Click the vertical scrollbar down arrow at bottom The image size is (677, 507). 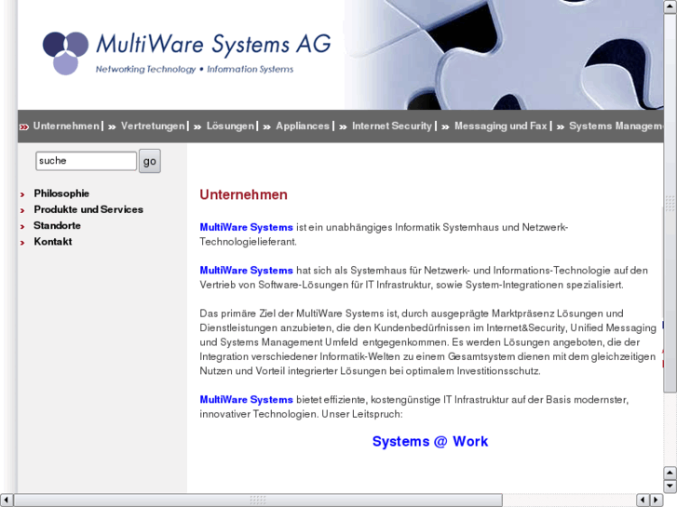pos(670,487)
